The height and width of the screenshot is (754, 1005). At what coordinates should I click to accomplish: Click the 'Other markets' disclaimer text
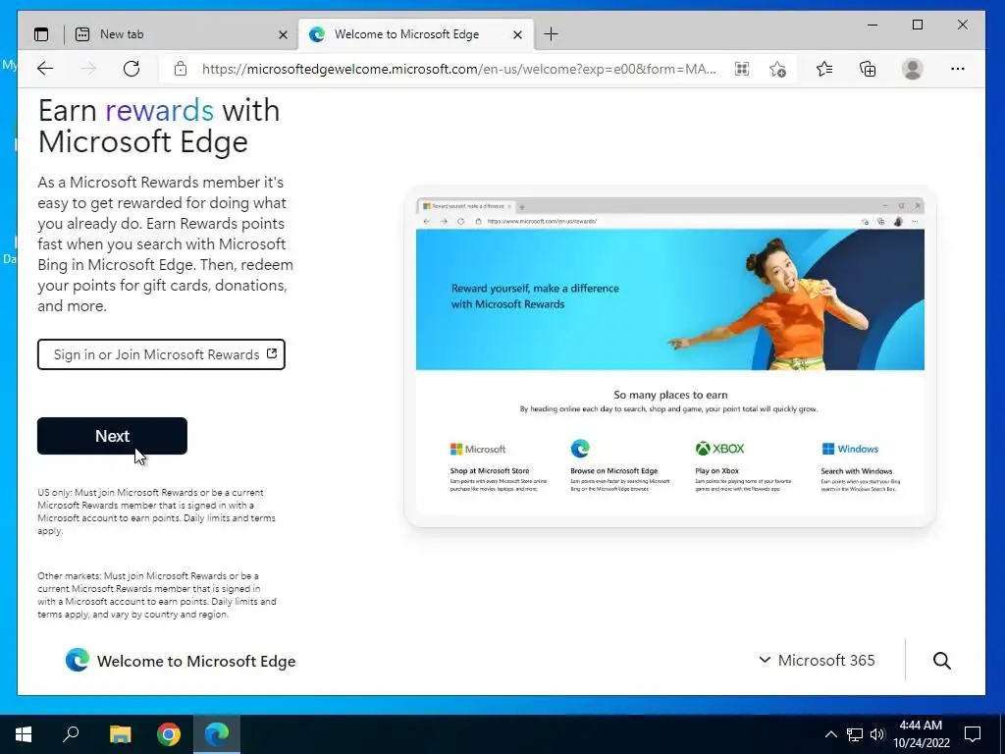click(x=156, y=595)
